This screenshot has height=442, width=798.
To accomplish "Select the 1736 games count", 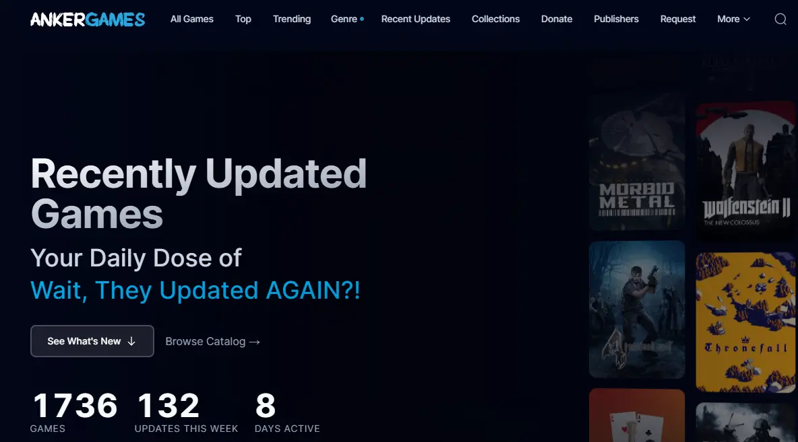I will 75,406.
